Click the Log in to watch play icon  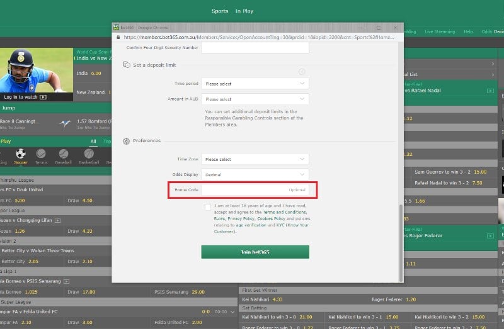43,97
